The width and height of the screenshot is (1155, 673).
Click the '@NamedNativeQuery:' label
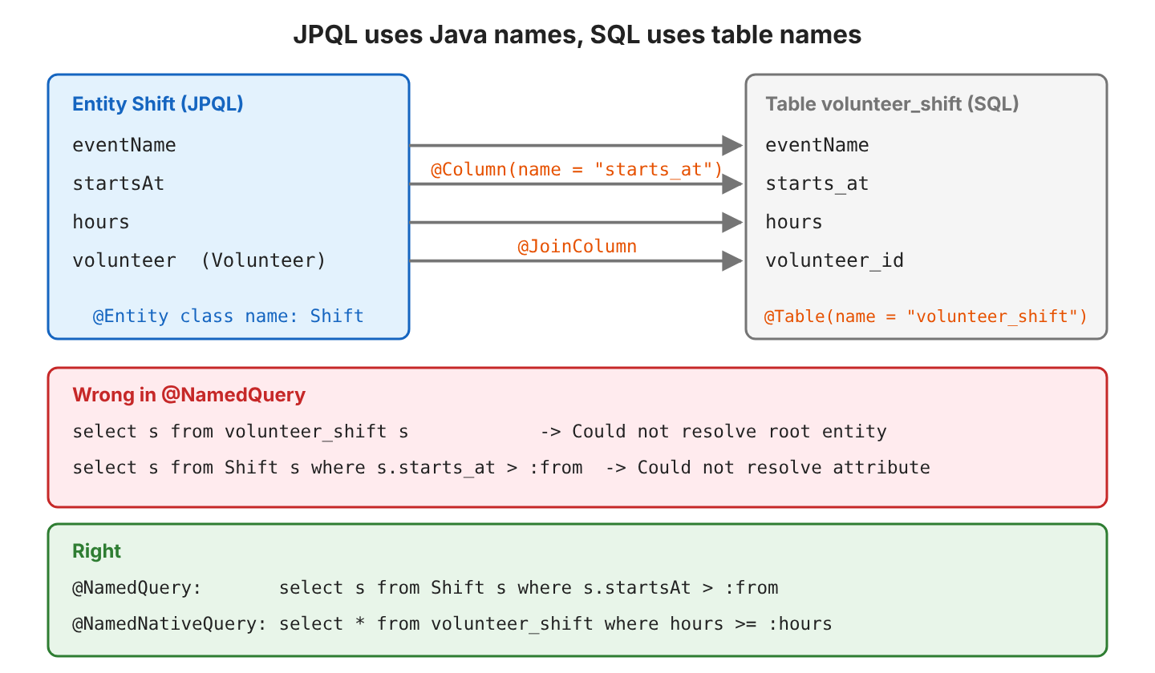[x=169, y=623]
